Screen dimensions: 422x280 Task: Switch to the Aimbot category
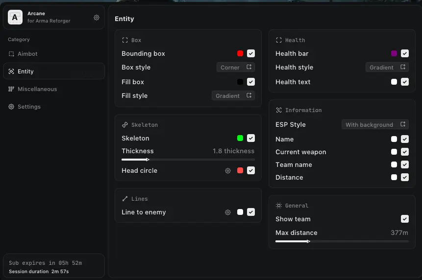pyautogui.click(x=27, y=54)
